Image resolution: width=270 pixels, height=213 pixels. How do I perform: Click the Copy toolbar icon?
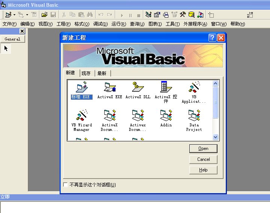pos(72,15)
